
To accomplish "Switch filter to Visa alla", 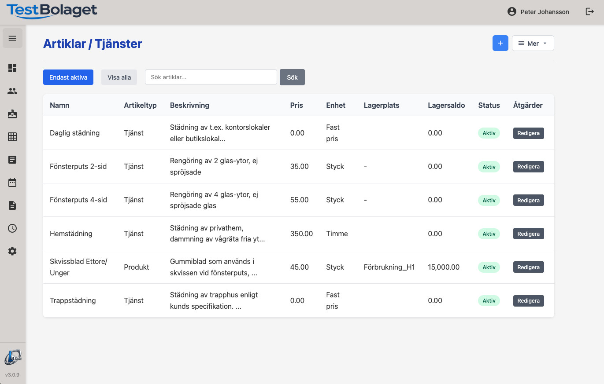I will pyautogui.click(x=119, y=77).
